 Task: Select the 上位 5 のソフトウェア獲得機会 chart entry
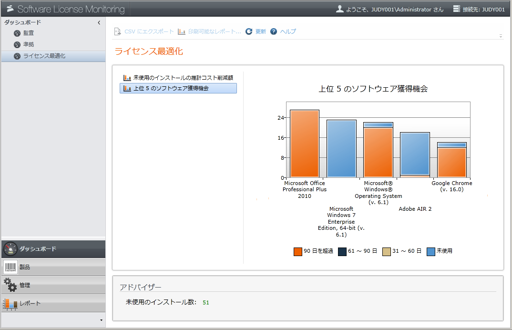(x=178, y=88)
